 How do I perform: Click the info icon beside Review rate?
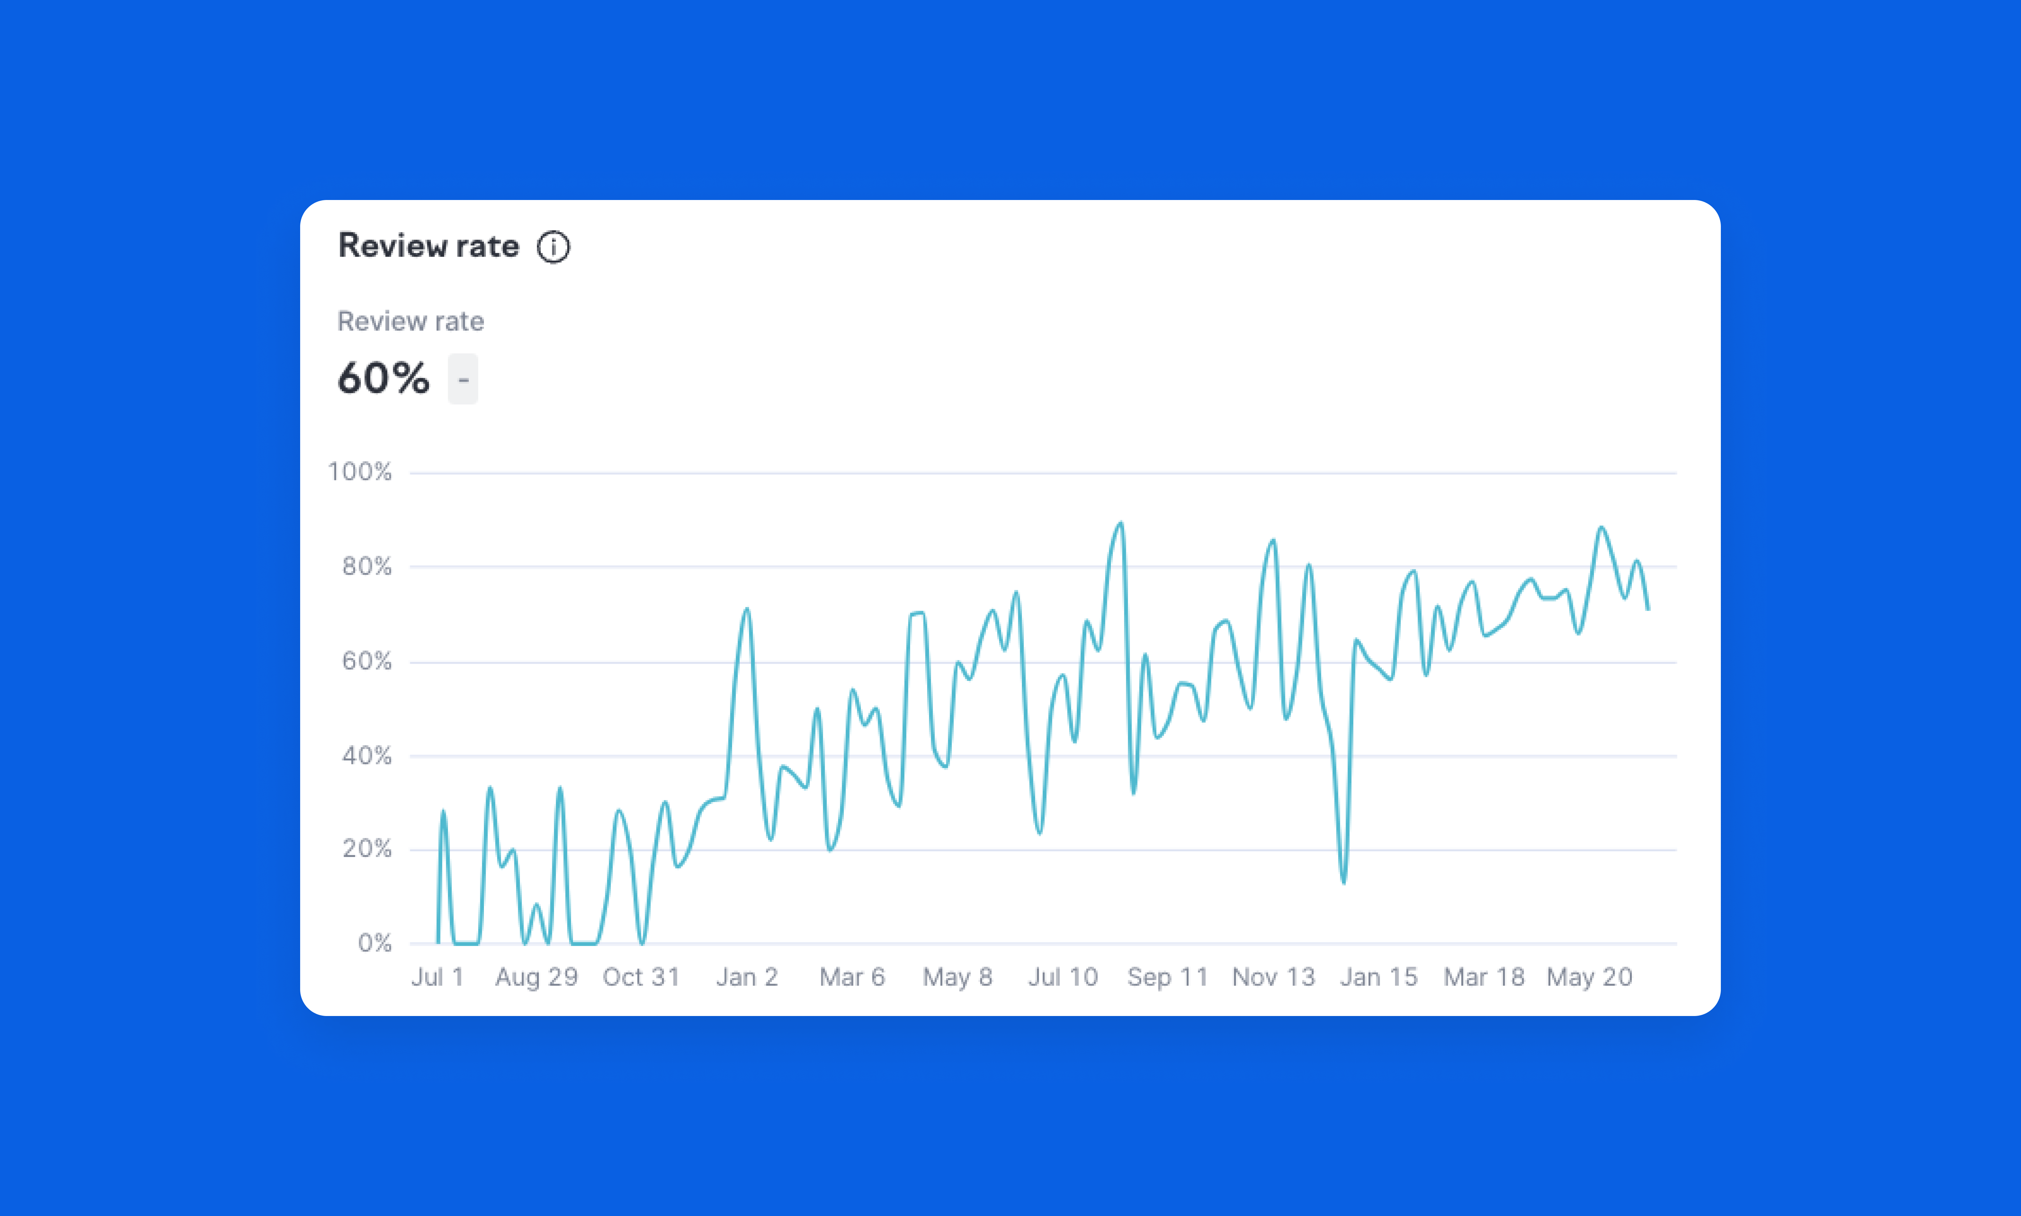tap(553, 247)
